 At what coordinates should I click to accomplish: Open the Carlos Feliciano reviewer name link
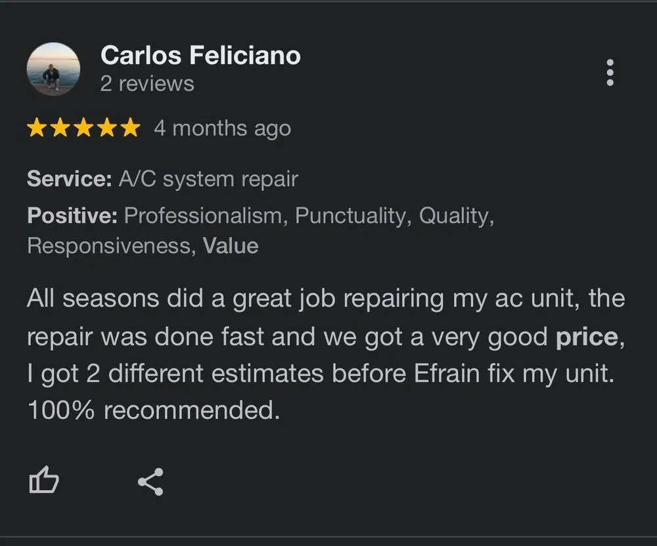click(200, 56)
